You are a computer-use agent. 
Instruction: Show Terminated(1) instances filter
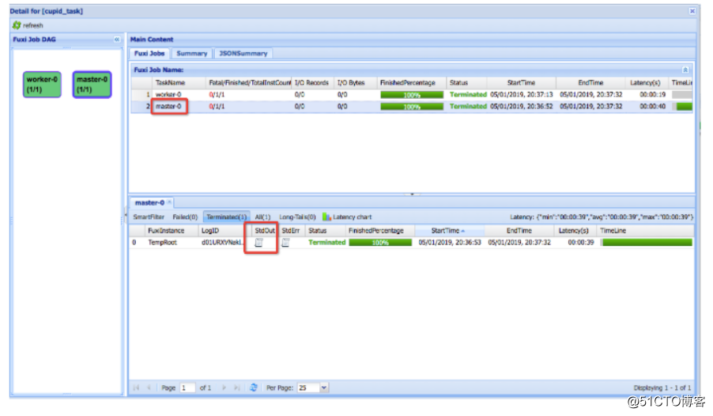226,217
